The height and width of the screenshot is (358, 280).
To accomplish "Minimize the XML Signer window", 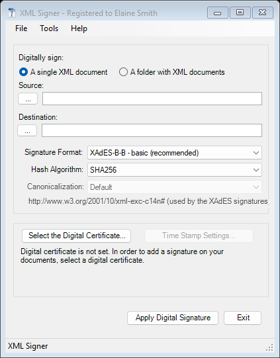I will tap(218, 13).
